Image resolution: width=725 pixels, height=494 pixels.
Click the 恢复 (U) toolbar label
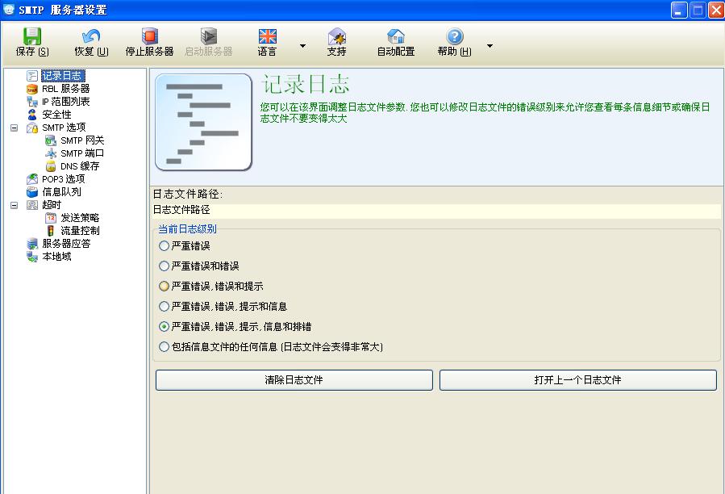pyautogui.click(x=92, y=52)
